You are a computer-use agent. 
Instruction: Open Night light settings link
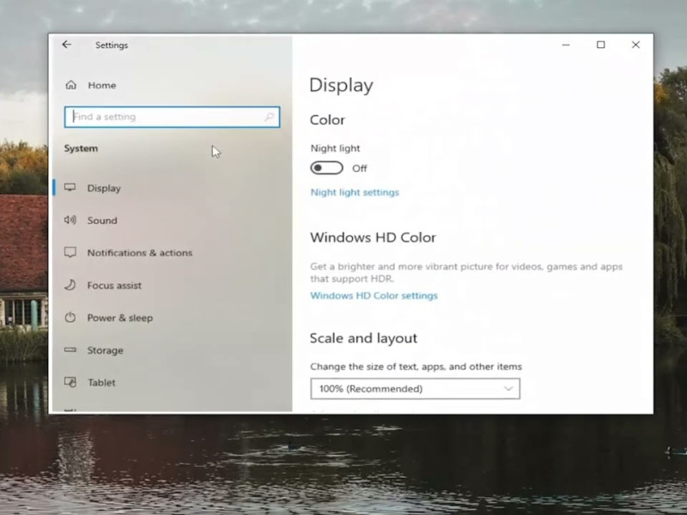(x=355, y=192)
